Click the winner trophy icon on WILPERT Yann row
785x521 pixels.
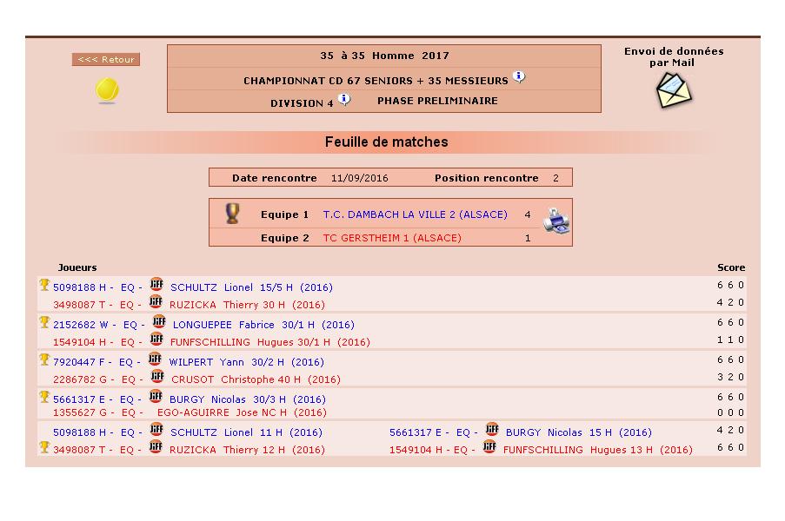pos(44,360)
